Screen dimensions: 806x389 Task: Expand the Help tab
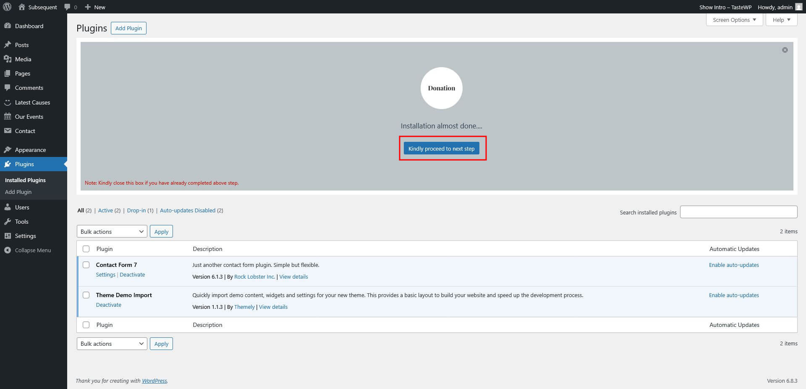tap(781, 20)
